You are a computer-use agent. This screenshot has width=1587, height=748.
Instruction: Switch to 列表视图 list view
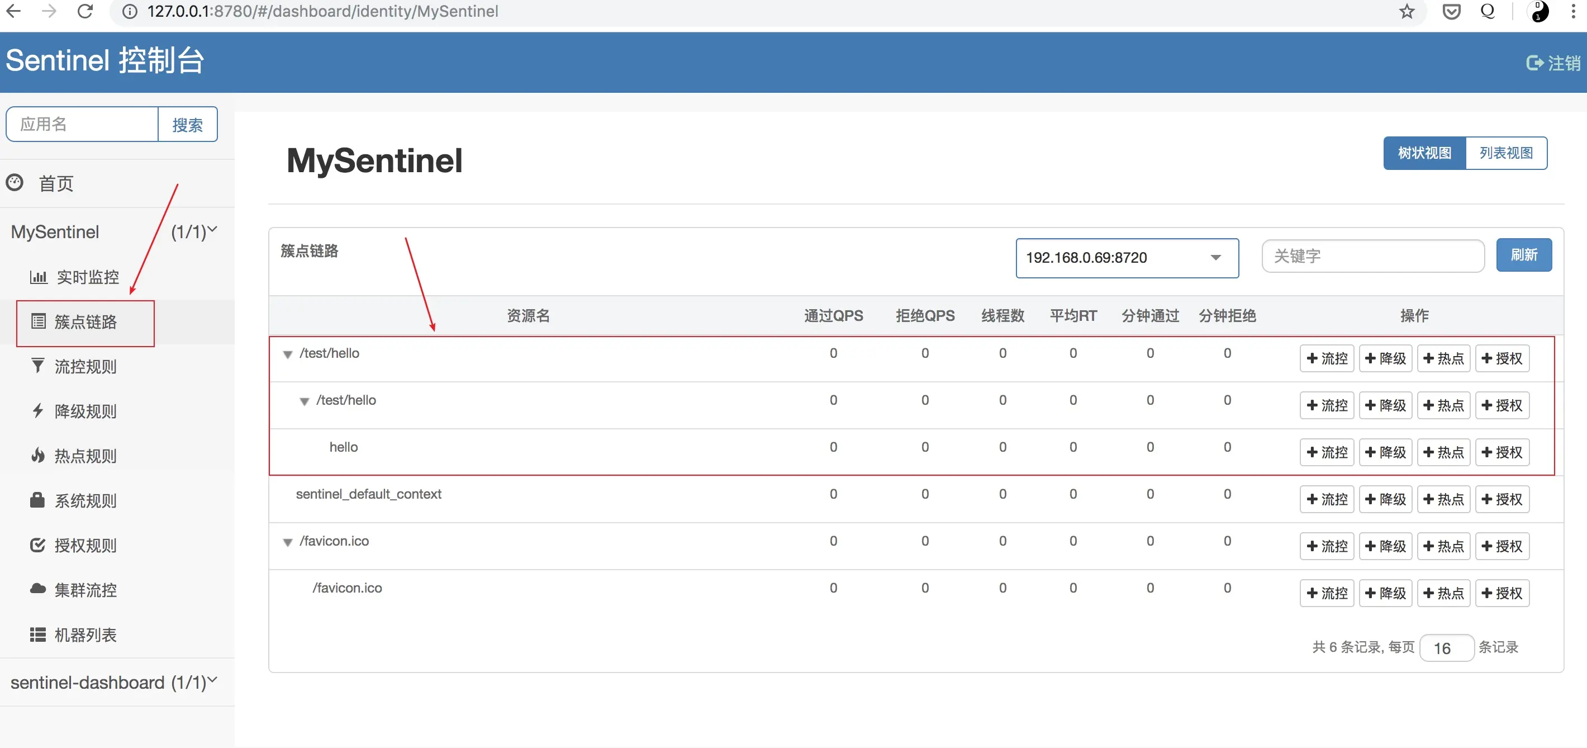(1505, 153)
